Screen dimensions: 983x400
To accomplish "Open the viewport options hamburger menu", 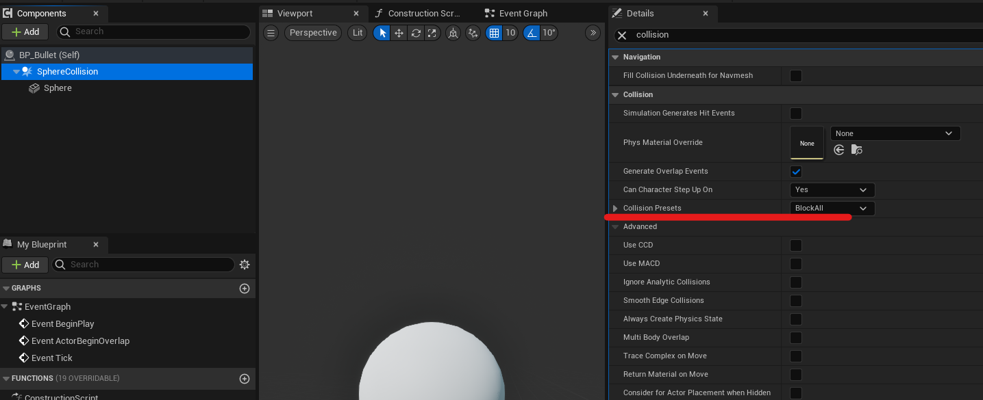I will (x=271, y=33).
